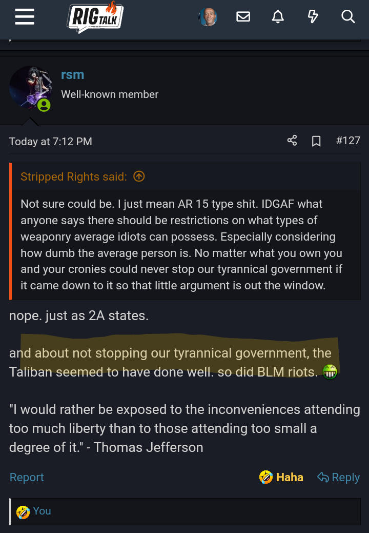Open the lightning bolt What's New
Screen dimensions: 369x533
[313, 17]
